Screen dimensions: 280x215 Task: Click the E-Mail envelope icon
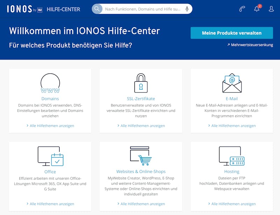coord(232,83)
